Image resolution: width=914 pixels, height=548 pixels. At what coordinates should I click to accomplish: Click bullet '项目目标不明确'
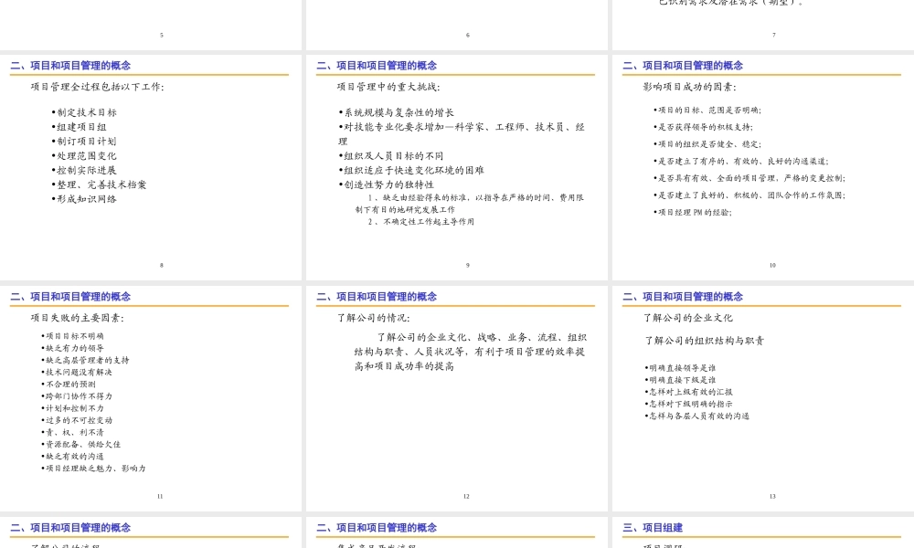click(73, 336)
